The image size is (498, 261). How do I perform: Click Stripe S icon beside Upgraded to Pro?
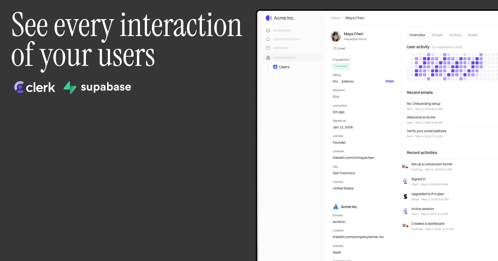coord(405,196)
